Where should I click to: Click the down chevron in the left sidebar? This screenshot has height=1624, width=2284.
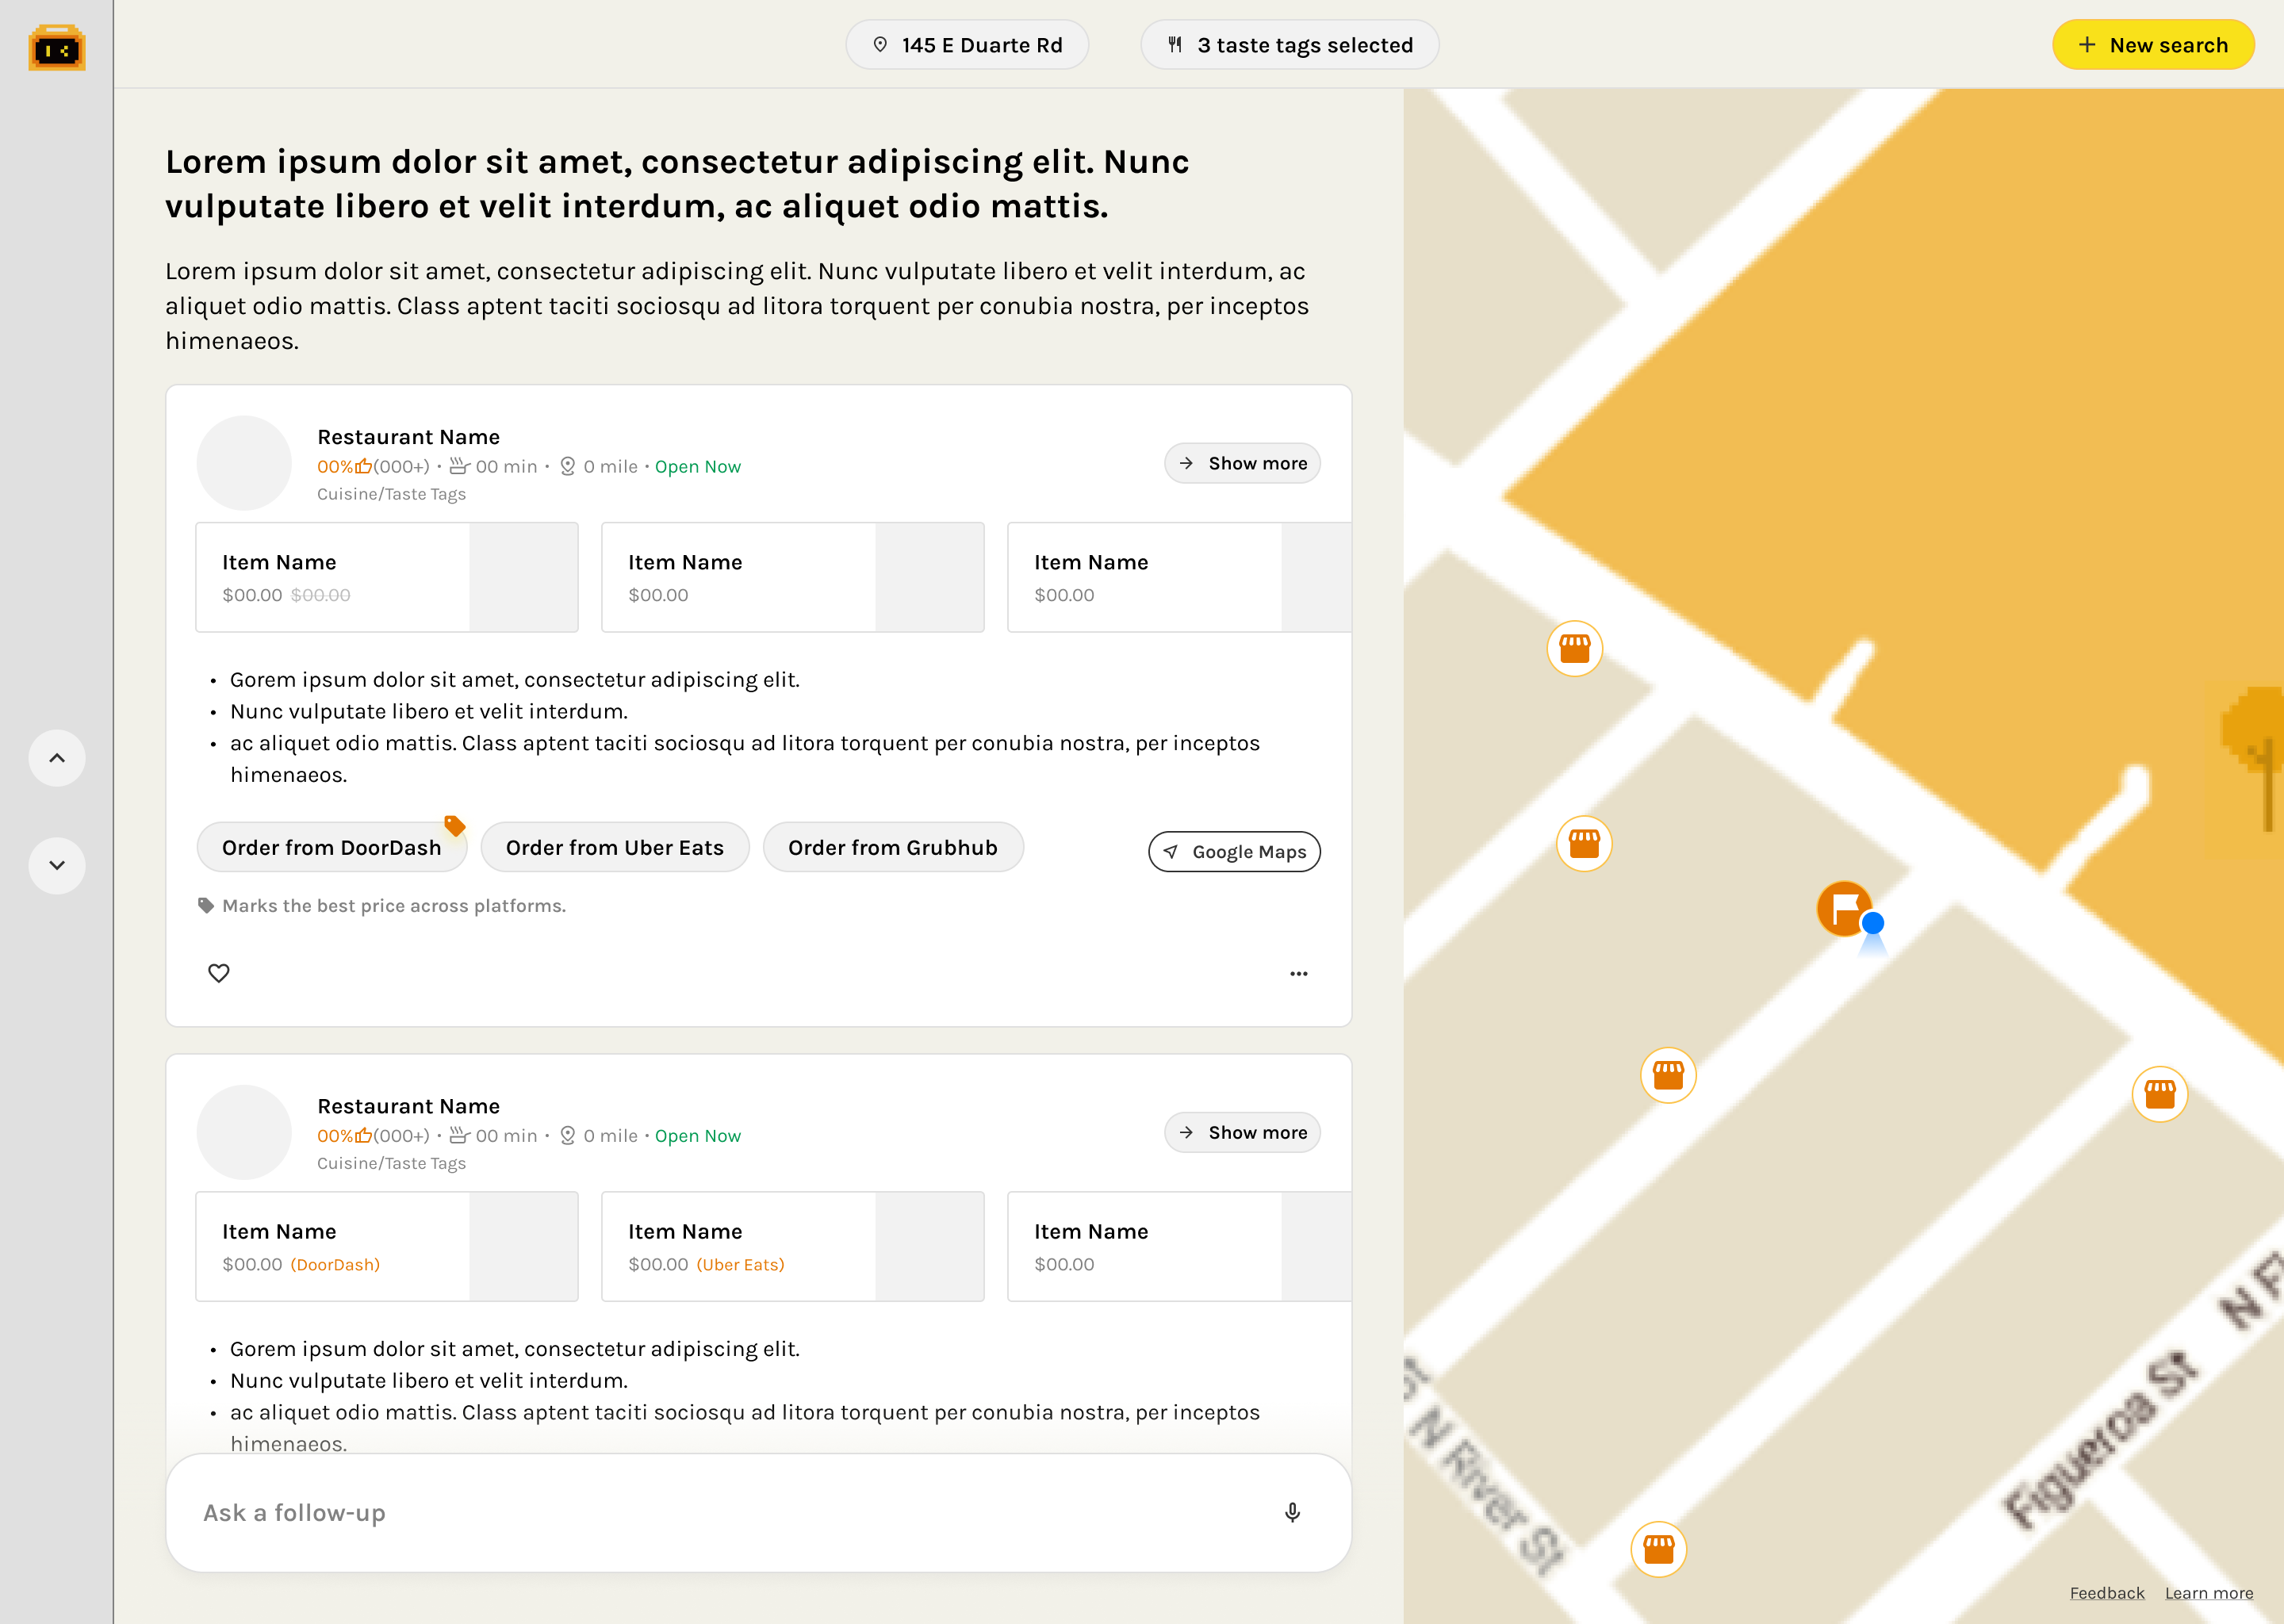[x=57, y=865]
